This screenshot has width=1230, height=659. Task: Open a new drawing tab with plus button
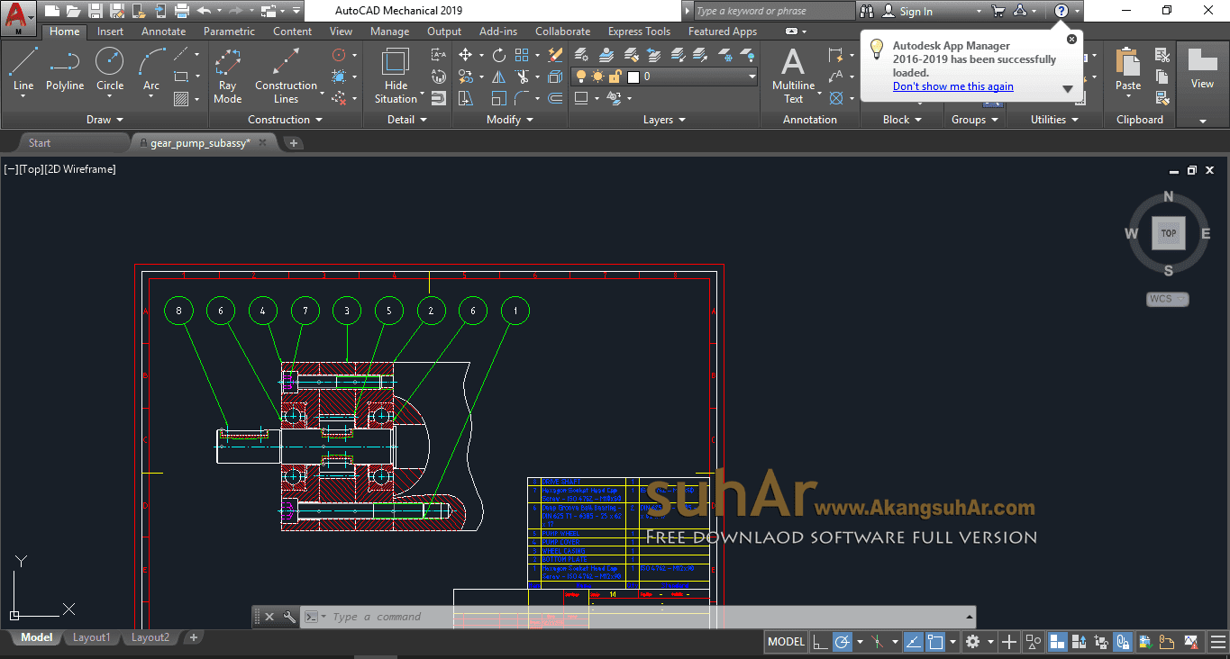294,143
